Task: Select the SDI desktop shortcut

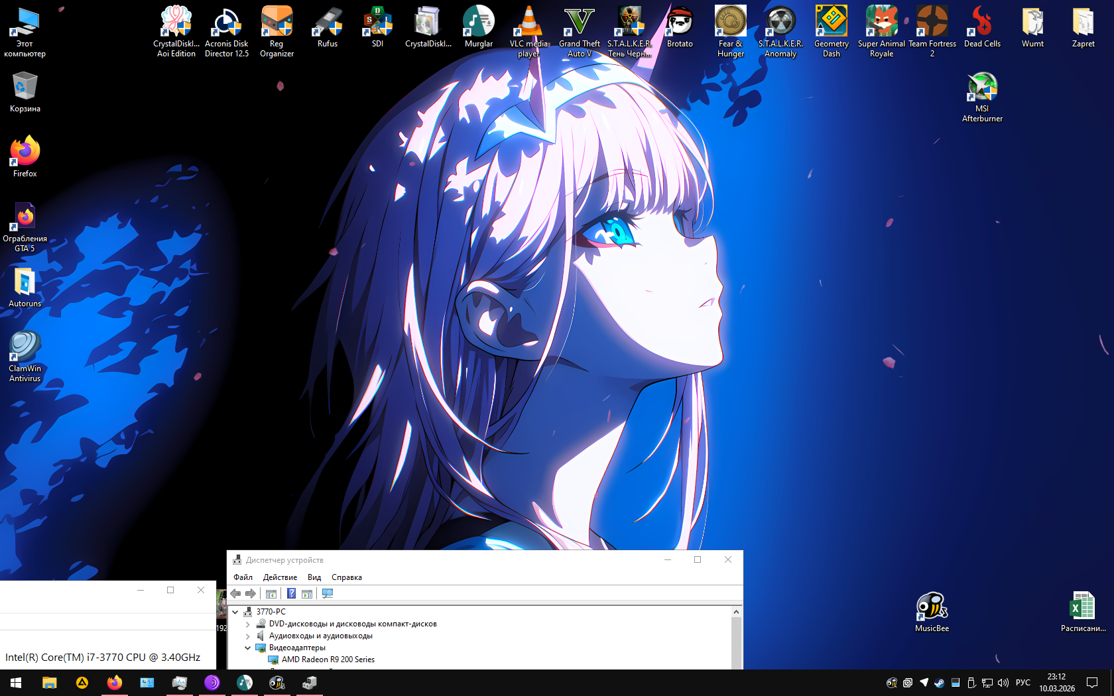Action: [x=377, y=27]
